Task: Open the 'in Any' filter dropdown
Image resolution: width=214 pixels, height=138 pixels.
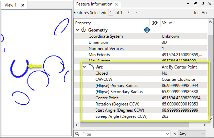Action: [192, 134]
